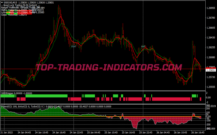Image resolution: width=217 pixels, height=135 pixels.
Task: Click the '24 Jan 16:45' time axis label
Action: click(59, 133)
